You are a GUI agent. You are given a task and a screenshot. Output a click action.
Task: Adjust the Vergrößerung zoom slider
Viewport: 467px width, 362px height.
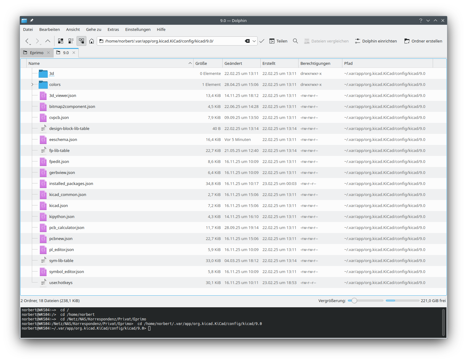354,301
